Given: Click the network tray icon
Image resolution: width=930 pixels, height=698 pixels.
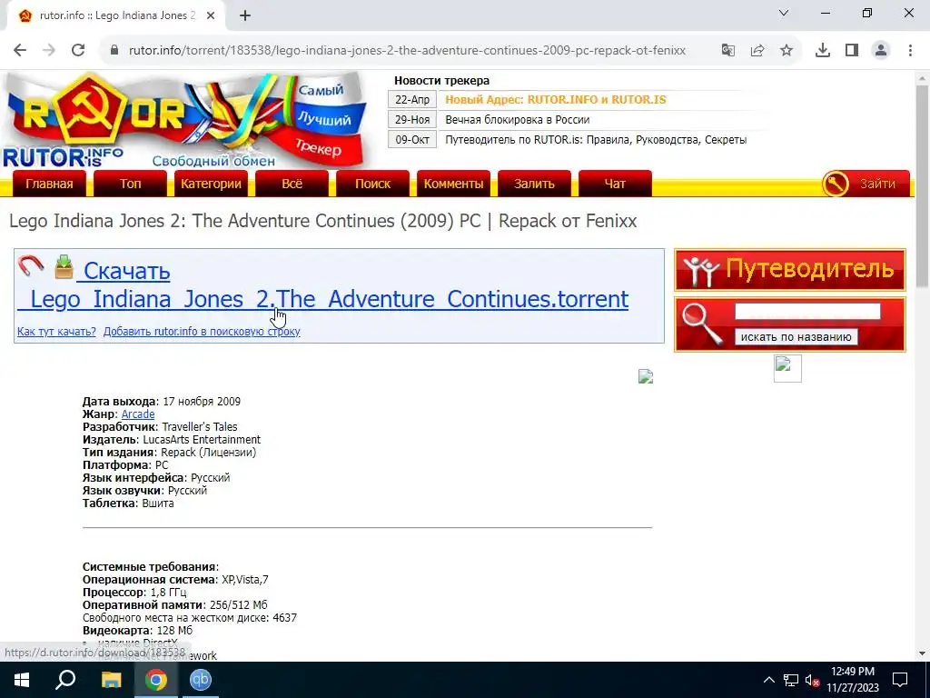Looking at the screenshot, I should [791, 680].
